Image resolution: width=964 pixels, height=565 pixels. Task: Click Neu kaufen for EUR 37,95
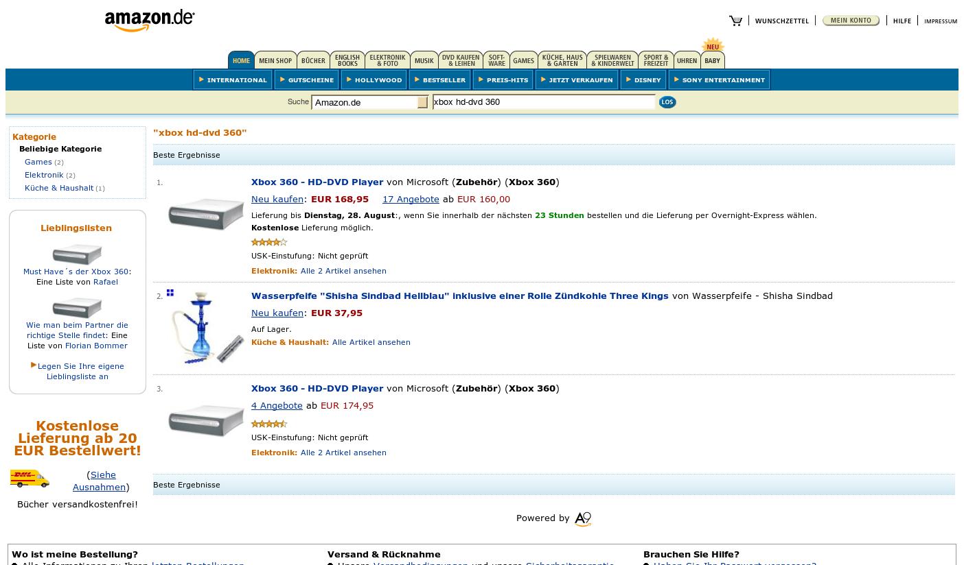click(x=277, y=313)
